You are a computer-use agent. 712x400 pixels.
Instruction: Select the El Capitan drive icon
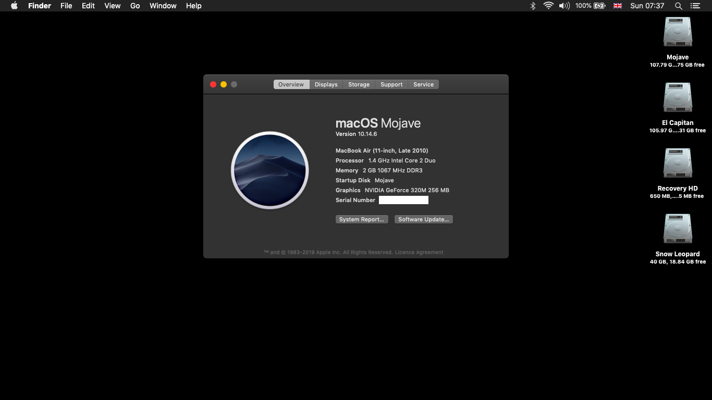point(678,98)
